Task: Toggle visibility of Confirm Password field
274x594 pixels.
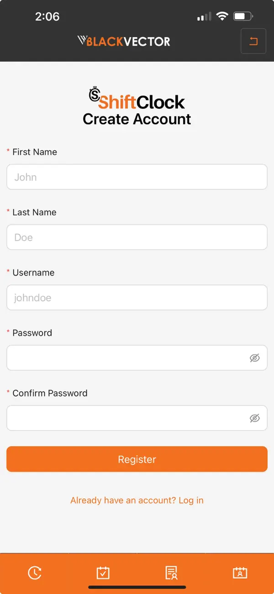Action: (x=255, y=418)
